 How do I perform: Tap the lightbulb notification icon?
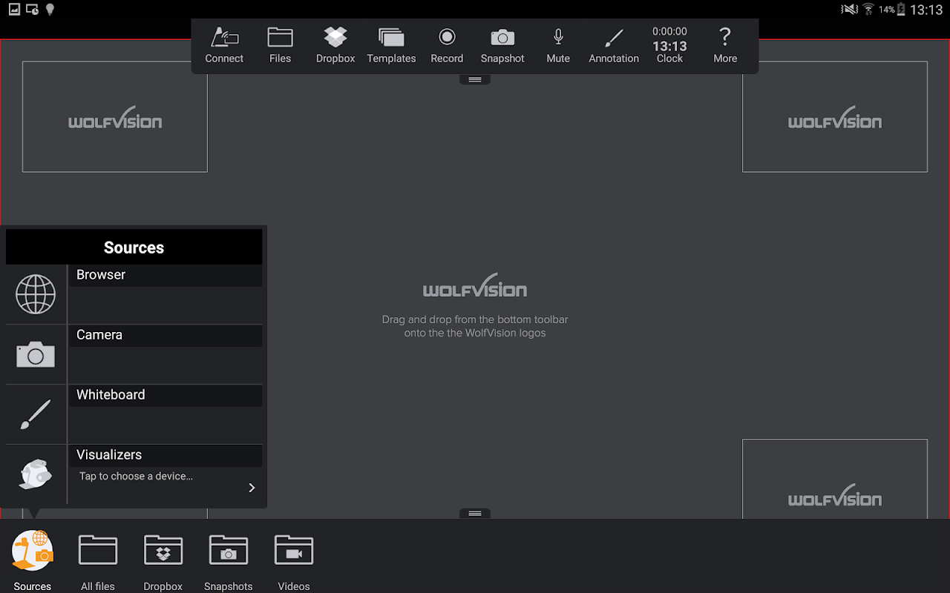point(50,10)
